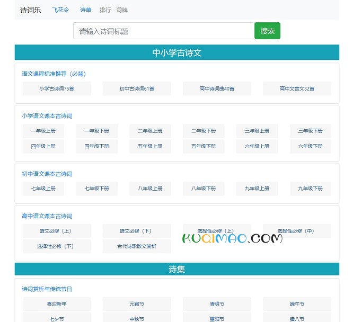Open the 诗单 nav tab
353x322 pixels.
85,10
